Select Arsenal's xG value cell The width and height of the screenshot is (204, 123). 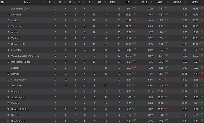[x=129, y=32]
